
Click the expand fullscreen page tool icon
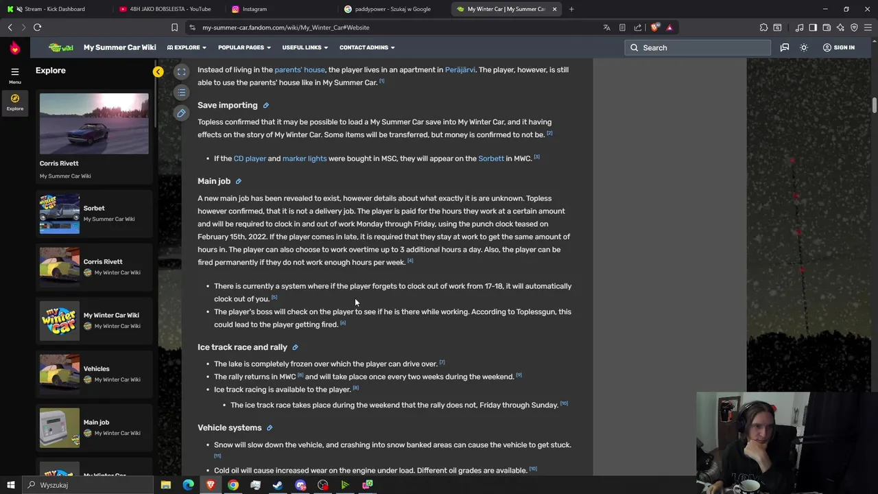click(181, 71)
